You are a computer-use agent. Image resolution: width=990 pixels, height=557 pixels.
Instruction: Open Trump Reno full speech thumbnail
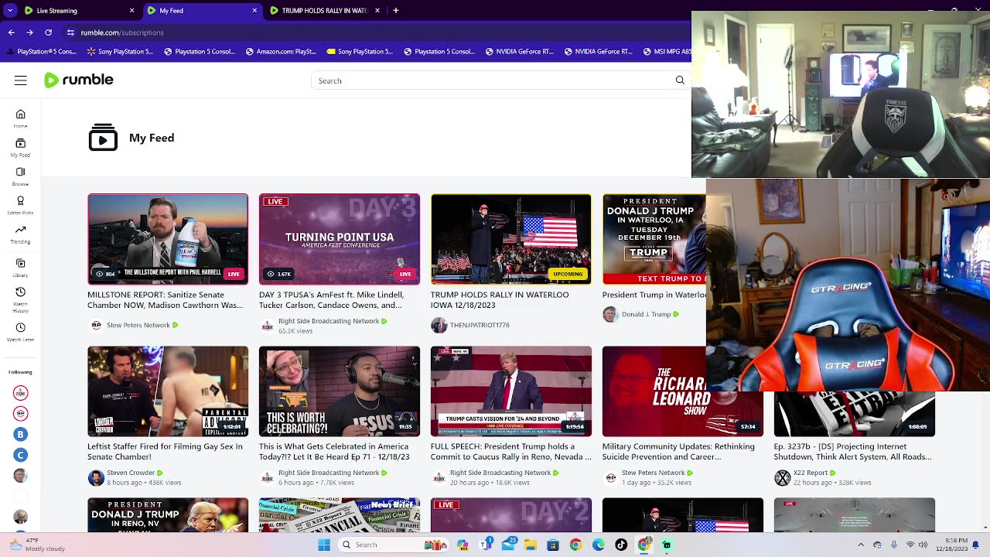click(x=511, y=391)
